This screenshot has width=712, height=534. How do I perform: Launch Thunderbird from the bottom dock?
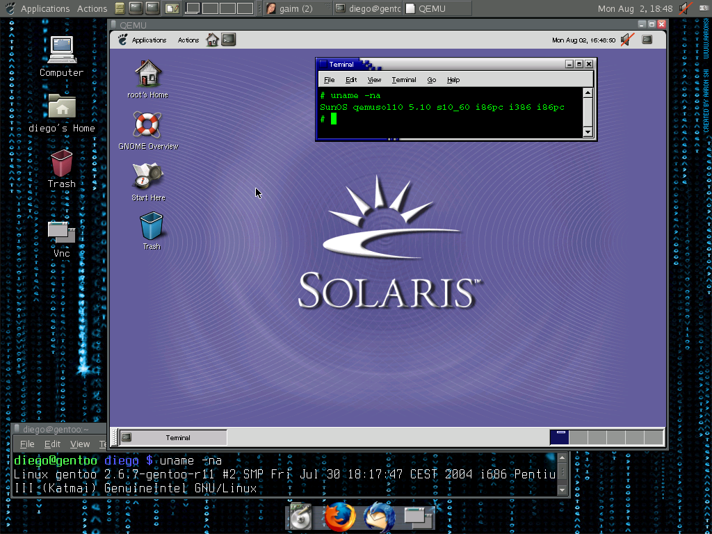379,517
